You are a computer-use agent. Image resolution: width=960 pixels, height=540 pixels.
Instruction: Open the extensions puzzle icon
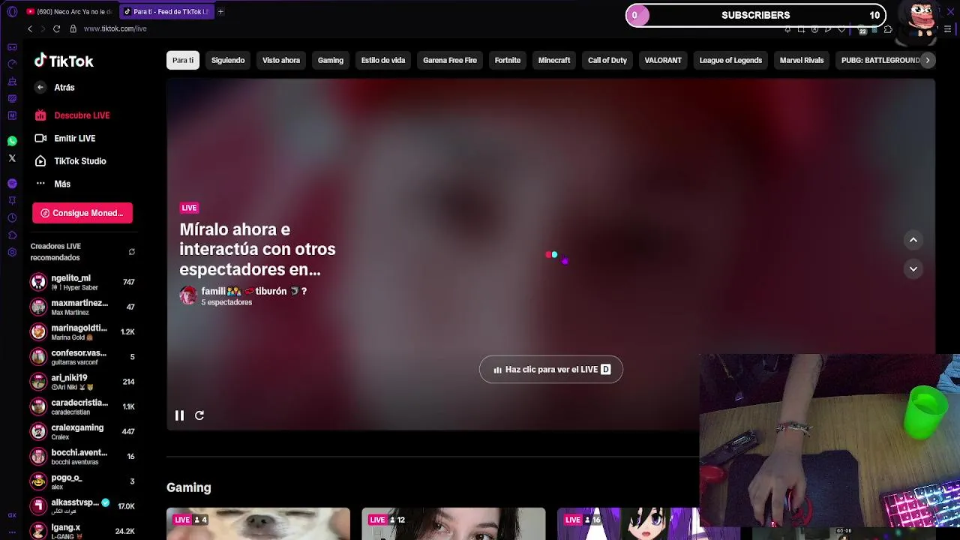click(x=888, y=29)
